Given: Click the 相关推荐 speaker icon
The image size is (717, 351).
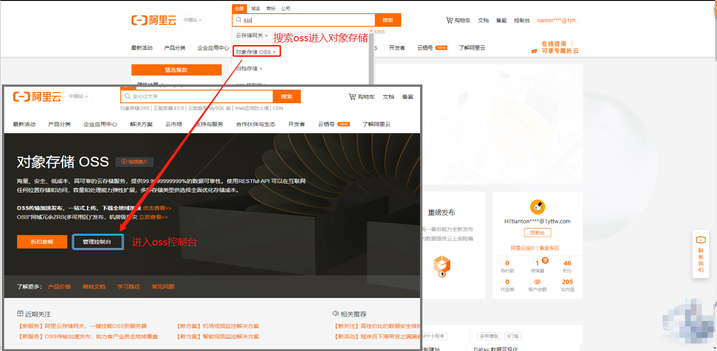Looking at the screenshot, I should click(x=335, y=313).
